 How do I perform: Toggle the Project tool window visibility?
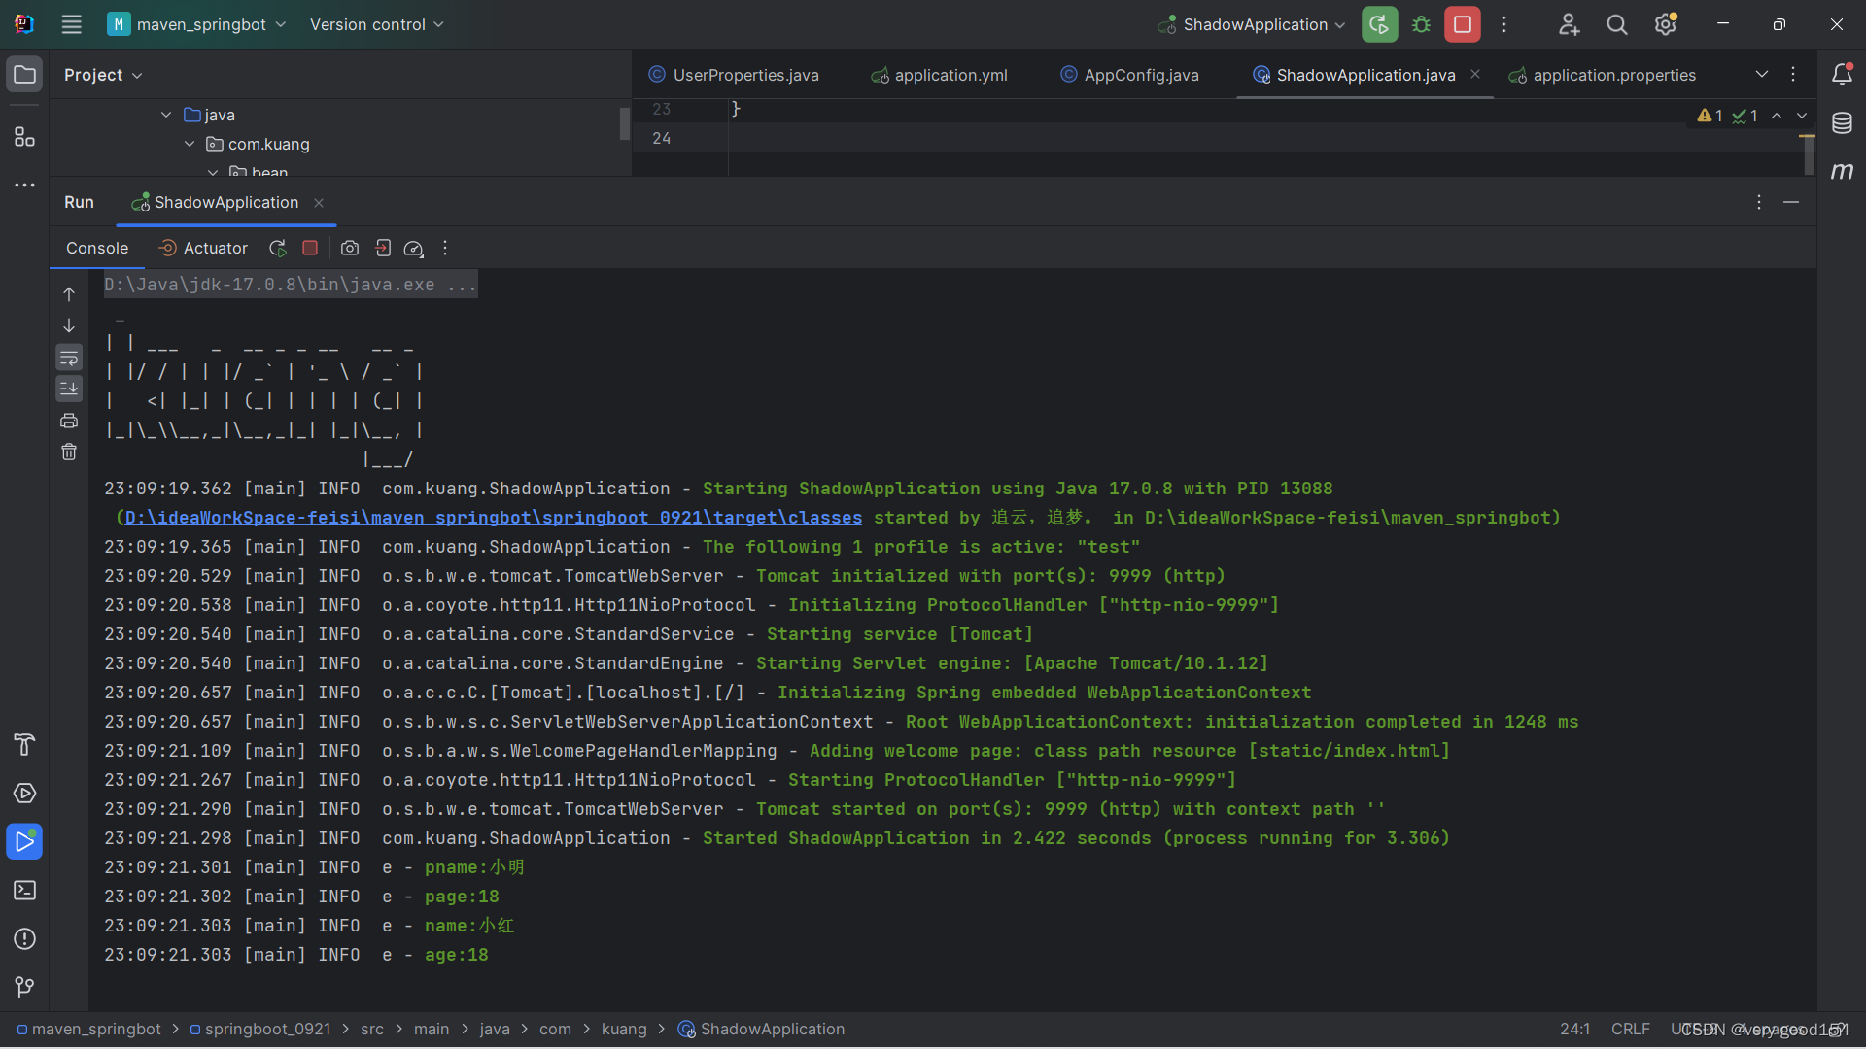(24, 74)
